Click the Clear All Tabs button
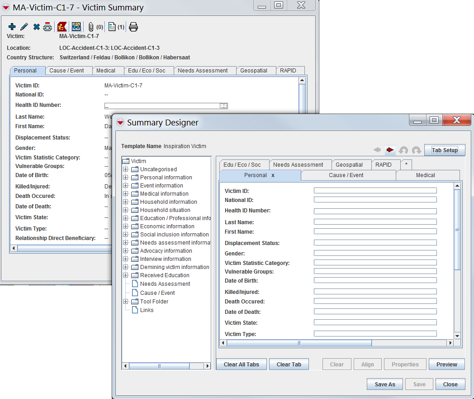This screenshot has height=399, width=474. pyautogui.click(x=241, y=365)
